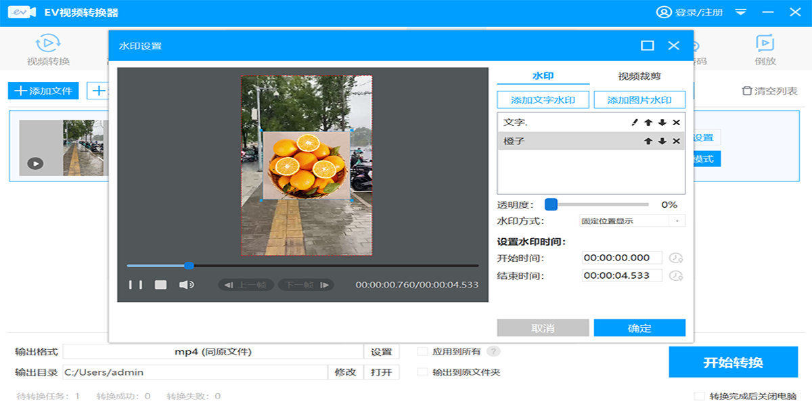This screenshot has width=812, height=406.
Task: Move the 橙子 watermark up
Action: (x=648, y=141)
